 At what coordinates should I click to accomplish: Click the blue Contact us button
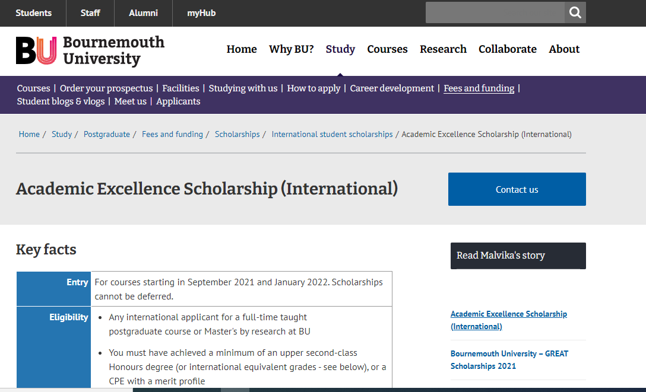517,189
